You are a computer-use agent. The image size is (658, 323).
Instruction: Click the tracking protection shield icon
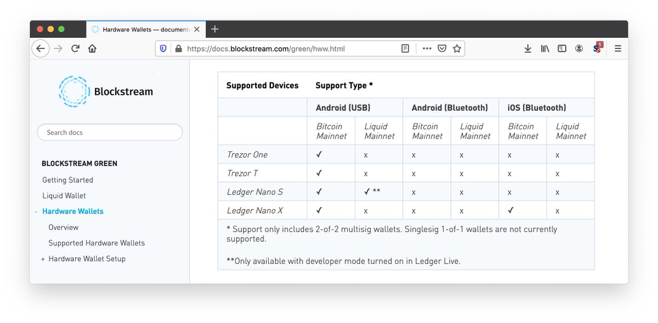pos(163,49)
